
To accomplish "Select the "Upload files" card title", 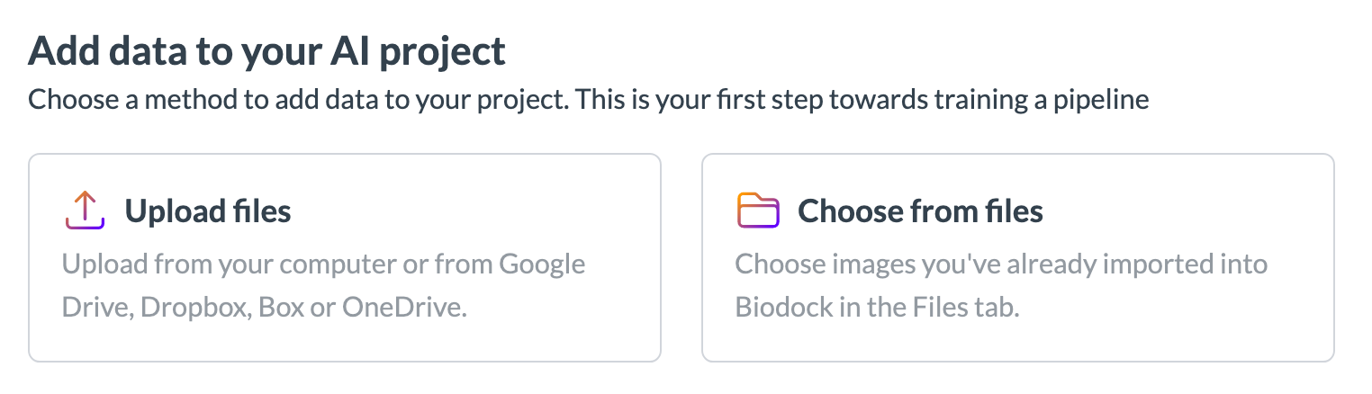I will pos(208,211).
